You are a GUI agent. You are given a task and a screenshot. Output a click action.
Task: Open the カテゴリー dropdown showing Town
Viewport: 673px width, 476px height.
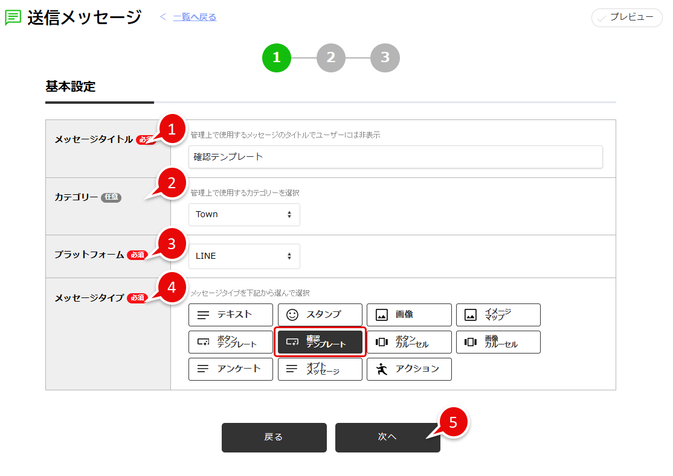(x=244, y=214)
